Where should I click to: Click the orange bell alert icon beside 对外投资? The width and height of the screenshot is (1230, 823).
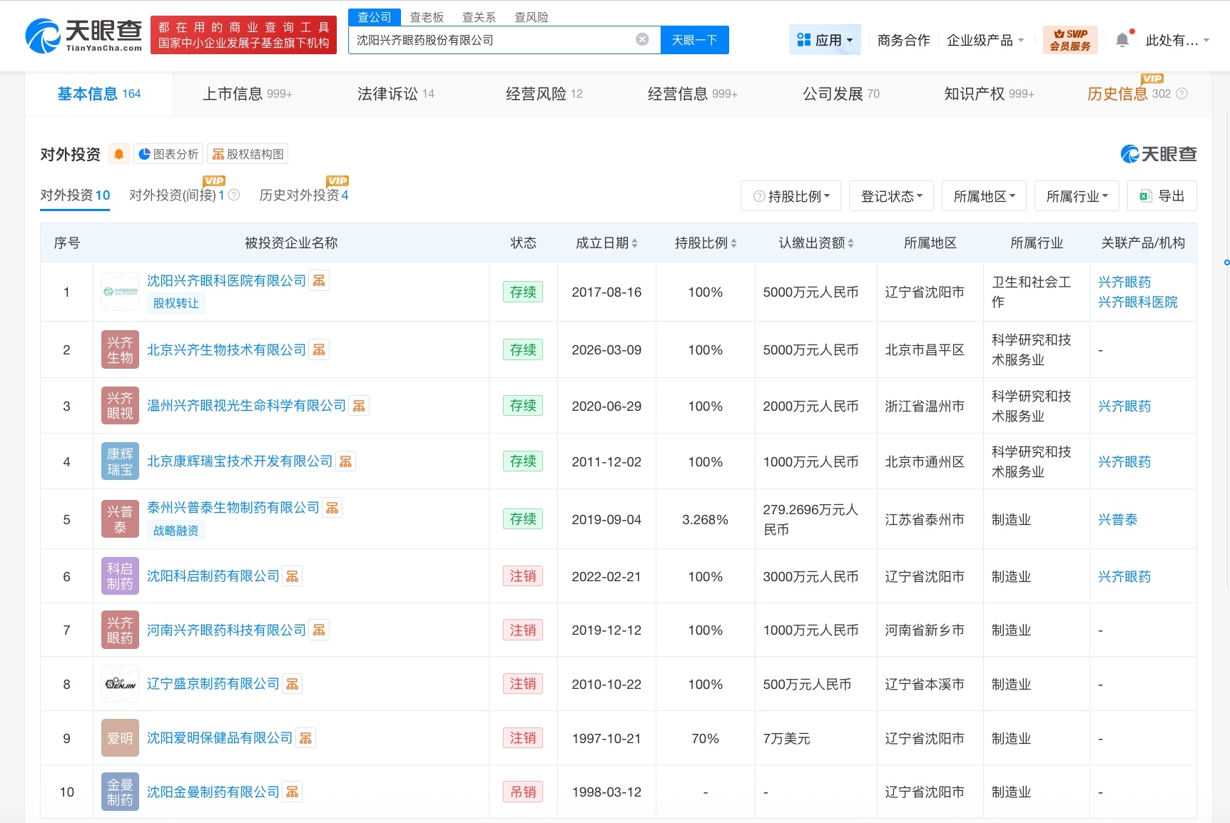coord(118,153)
